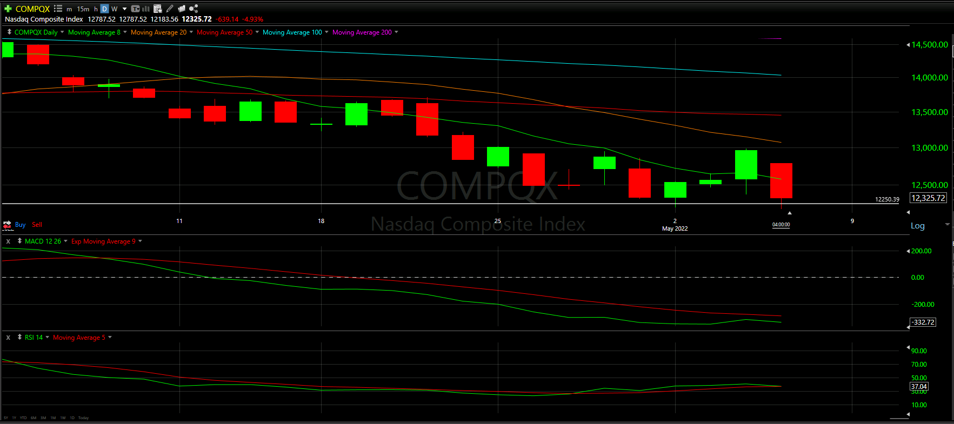
Task: Expand the Moving Average 50 dropdown
Action: coord(257,32)
